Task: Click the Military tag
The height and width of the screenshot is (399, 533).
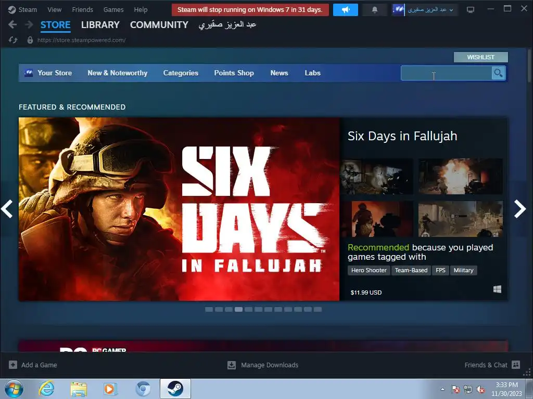Action: click(x=463, y=270)
